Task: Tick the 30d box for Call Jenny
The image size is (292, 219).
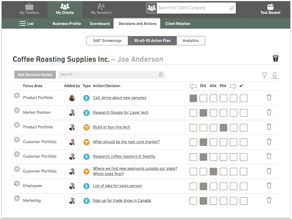Action: pyautogui.click(x=203, y=98)
